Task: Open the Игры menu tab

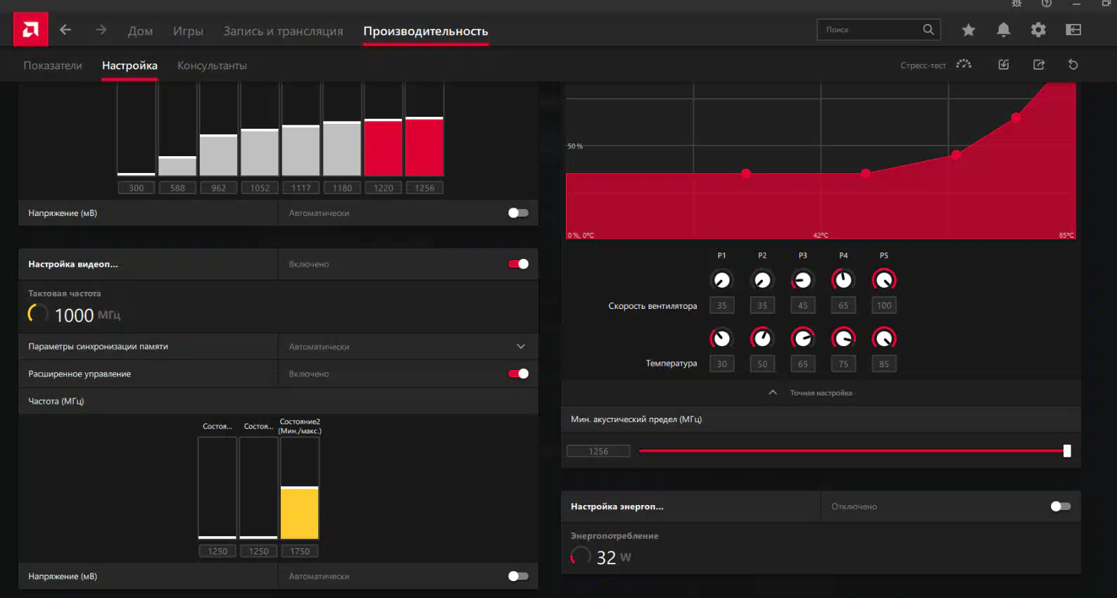Action: (188, 31)
